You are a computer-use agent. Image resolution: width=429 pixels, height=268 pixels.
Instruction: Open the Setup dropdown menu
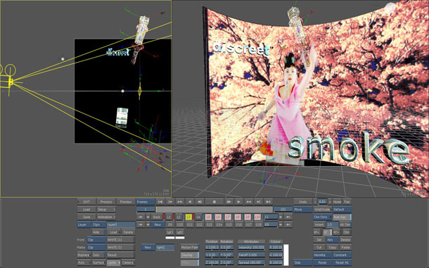[x=106, y=210]
